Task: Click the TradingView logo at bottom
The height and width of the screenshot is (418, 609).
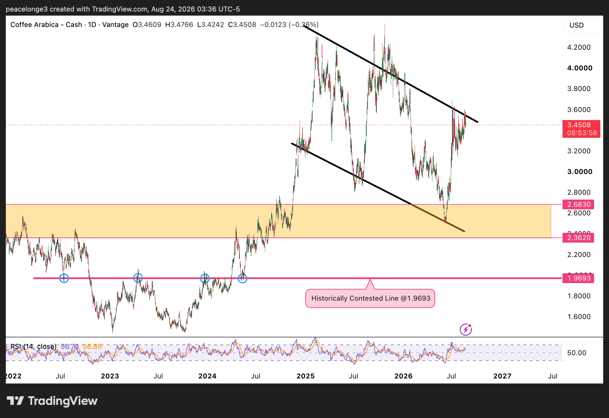Action: point(52,401)
